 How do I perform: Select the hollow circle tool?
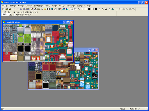(93, 9)
